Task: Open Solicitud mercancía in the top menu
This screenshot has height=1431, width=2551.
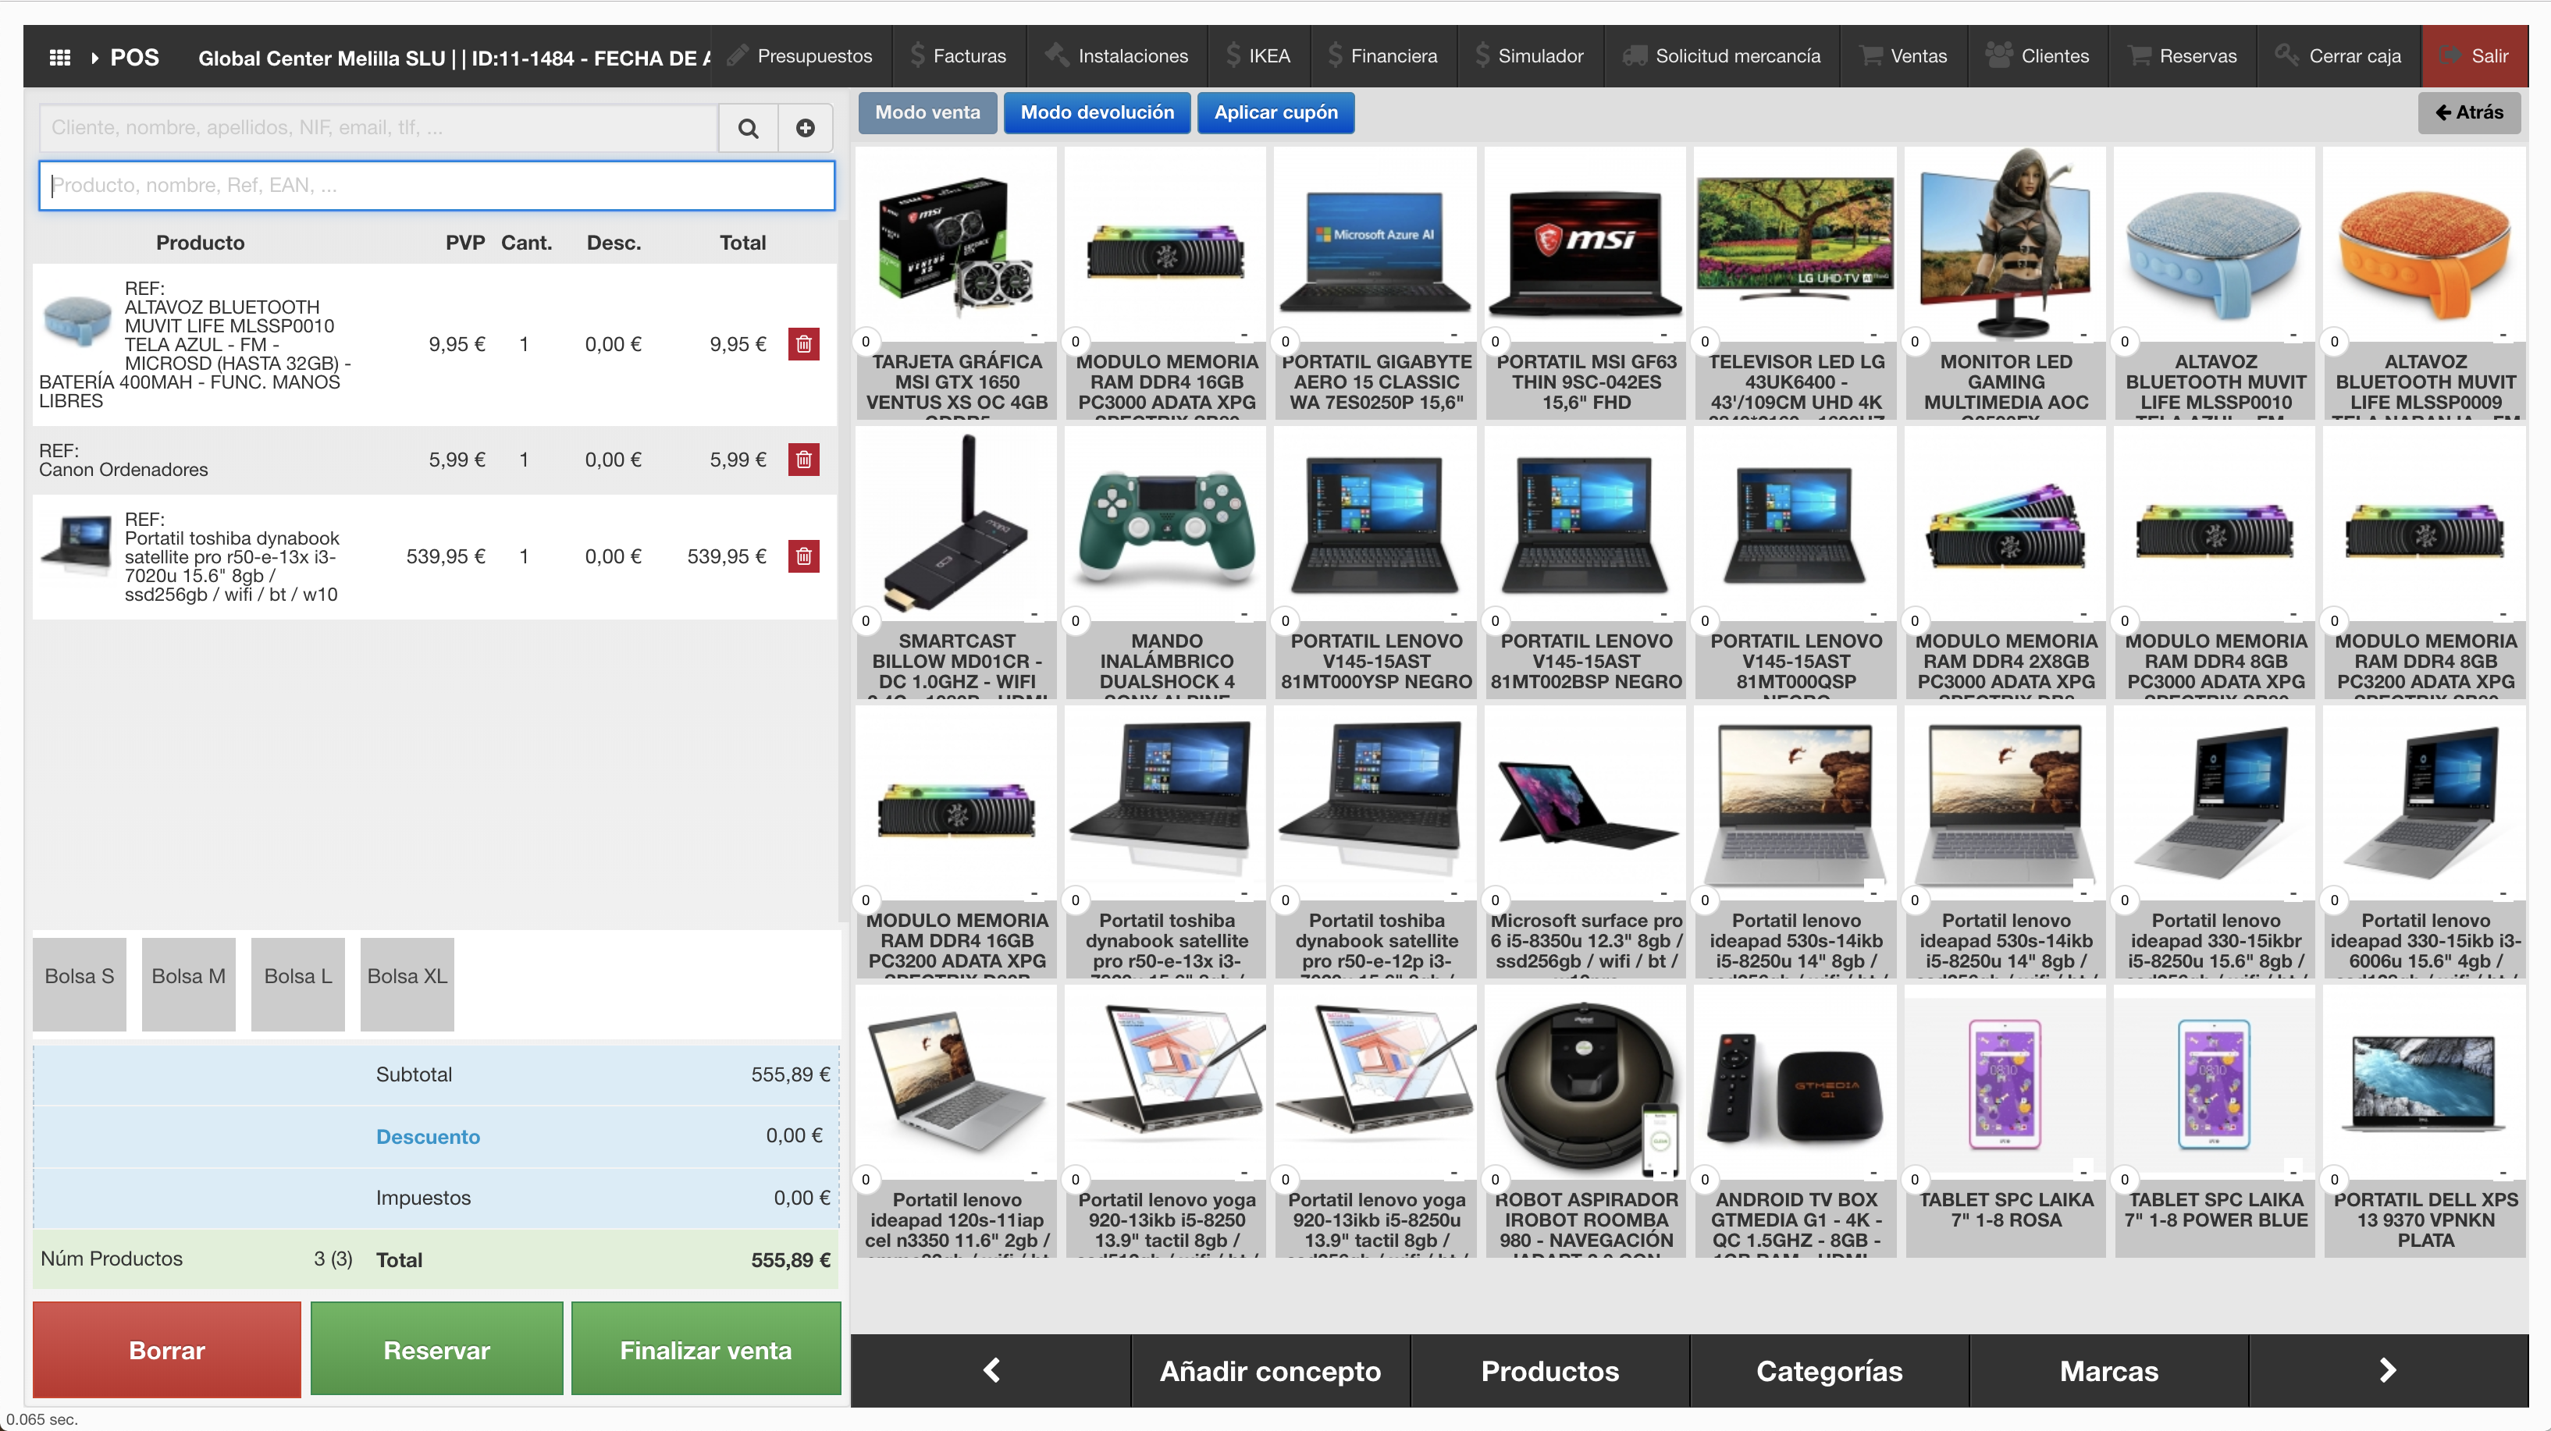Action: (1722, 56)
